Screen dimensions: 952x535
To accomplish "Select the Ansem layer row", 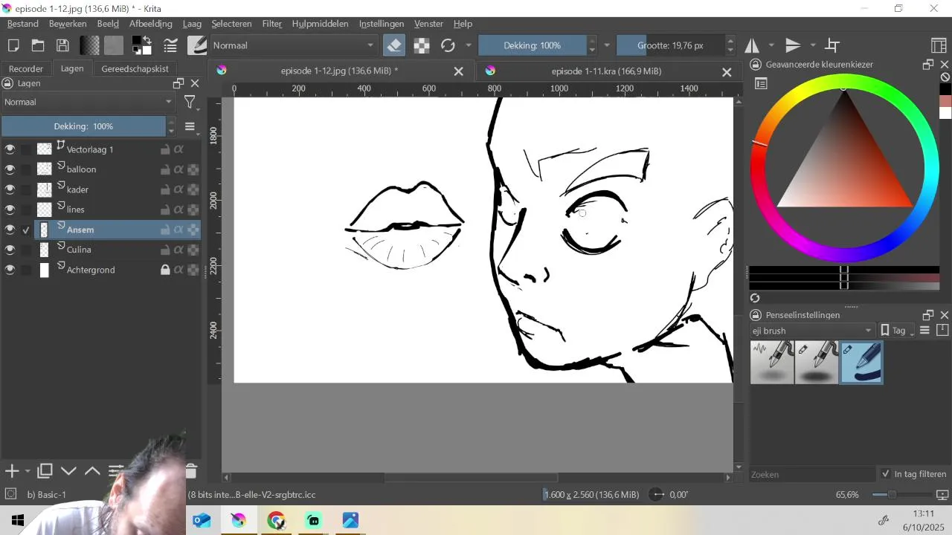I will 101,230.
